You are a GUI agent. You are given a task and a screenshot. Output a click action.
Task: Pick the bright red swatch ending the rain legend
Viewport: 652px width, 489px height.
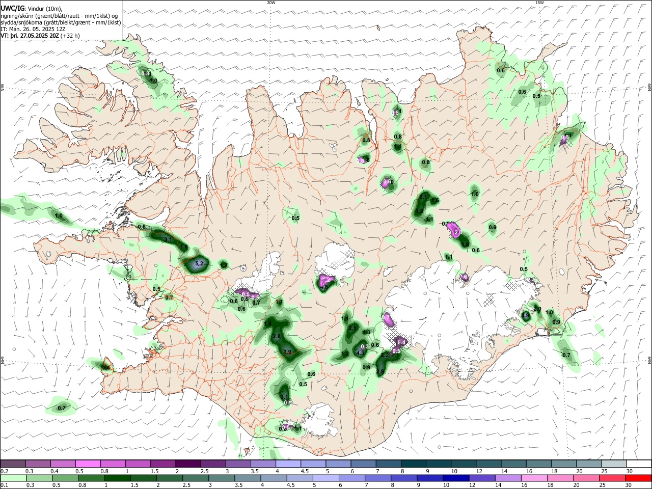pos(638,478)
